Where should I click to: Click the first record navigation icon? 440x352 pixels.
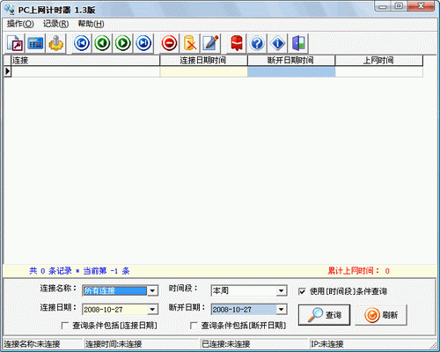click(x=82, y=43)
